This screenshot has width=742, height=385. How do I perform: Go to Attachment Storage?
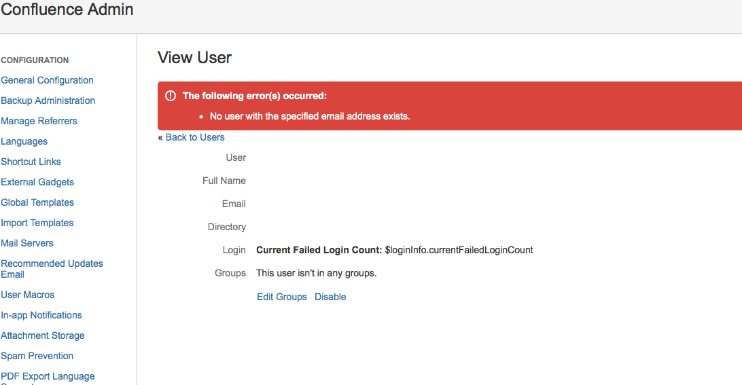click(43, 335)
